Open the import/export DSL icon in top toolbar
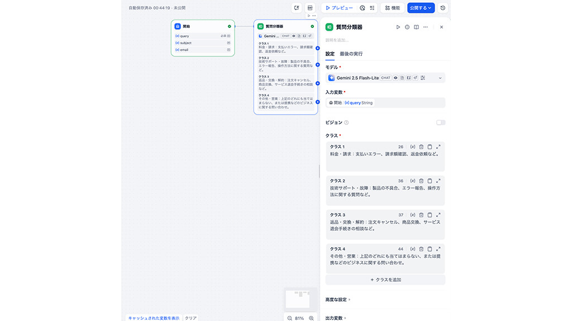Viewport: 572px width, 321px height. point(297,8)
